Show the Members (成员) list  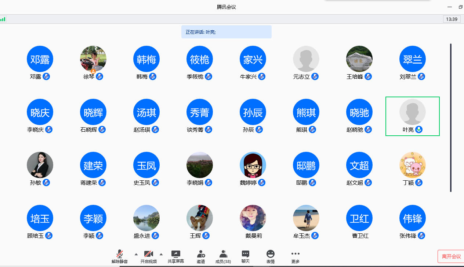(x=223, y=254)
